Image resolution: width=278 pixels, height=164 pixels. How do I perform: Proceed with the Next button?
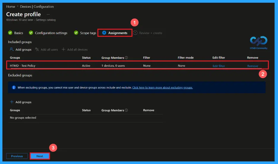coord(40,156)
